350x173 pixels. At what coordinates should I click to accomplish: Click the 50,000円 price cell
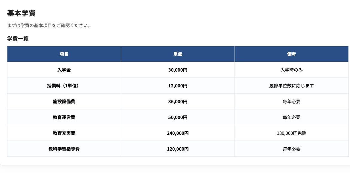[x=178, y=117]
